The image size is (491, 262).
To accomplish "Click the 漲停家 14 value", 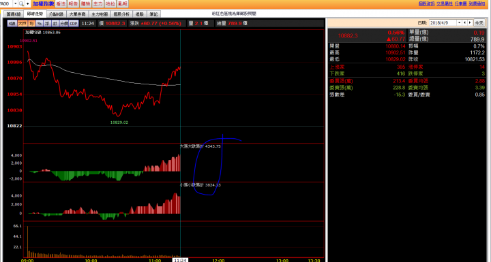I will (x=482, y=67).
